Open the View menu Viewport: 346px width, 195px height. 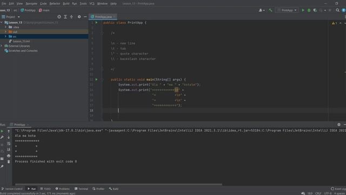(x=19, y=4)
